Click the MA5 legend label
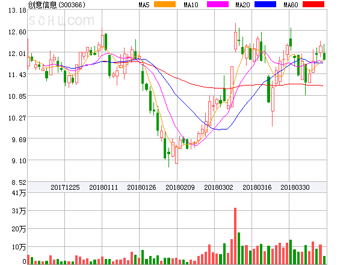 coord(144,5)
